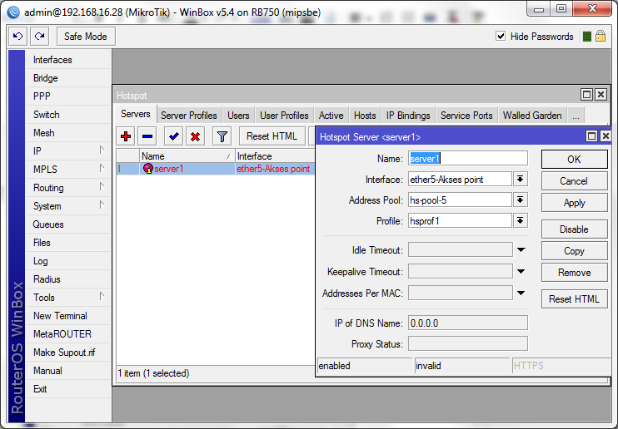Click the Proxy Status field
618x429 pixels.
[x=468, y=344]
